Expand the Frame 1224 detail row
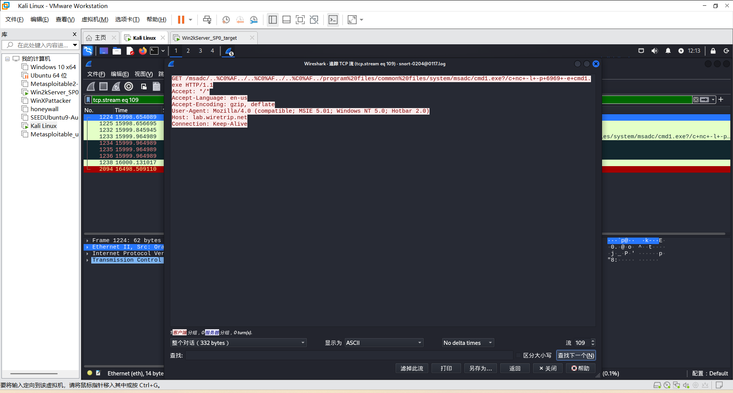733x393 pixels. 87,241
